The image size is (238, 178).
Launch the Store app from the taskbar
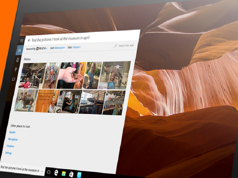pyautogui.click(x=71, y=174)
